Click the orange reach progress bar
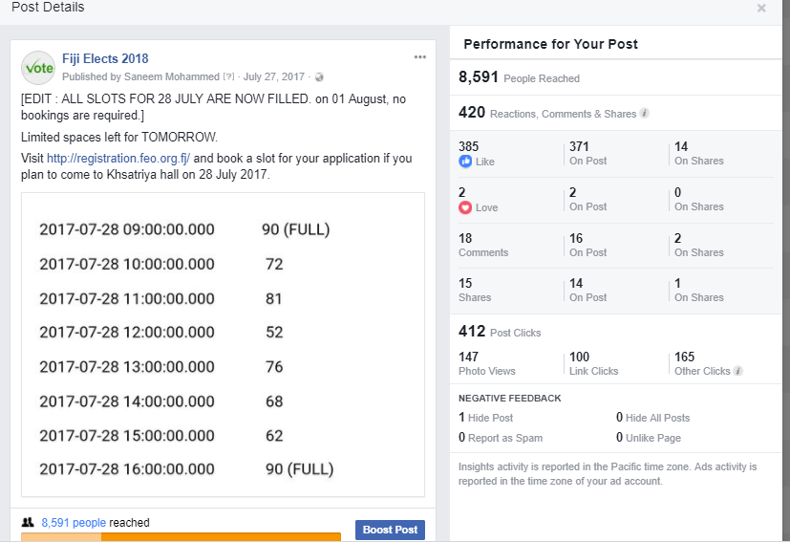Screen dimensions: 790x542 181,537
